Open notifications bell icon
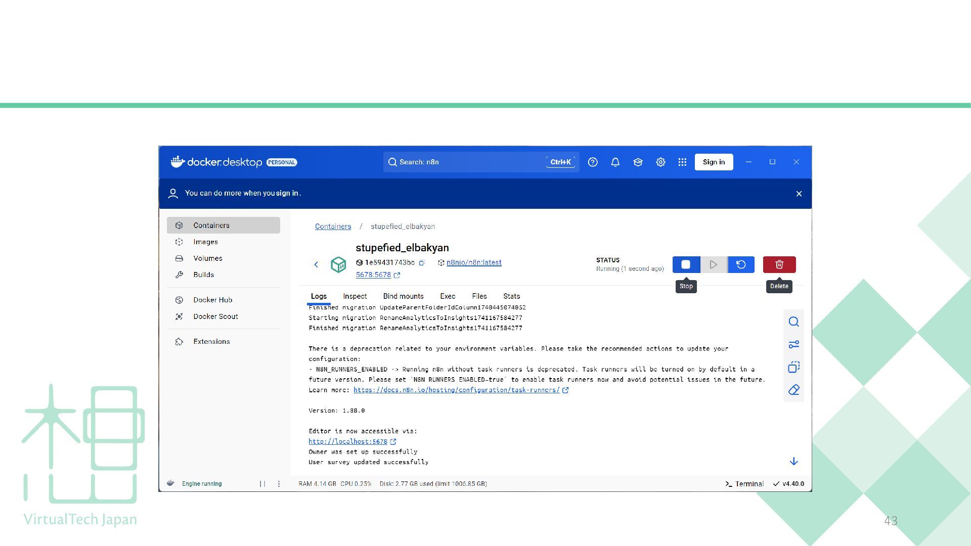971x546 pixels. [x=615, y=162]
